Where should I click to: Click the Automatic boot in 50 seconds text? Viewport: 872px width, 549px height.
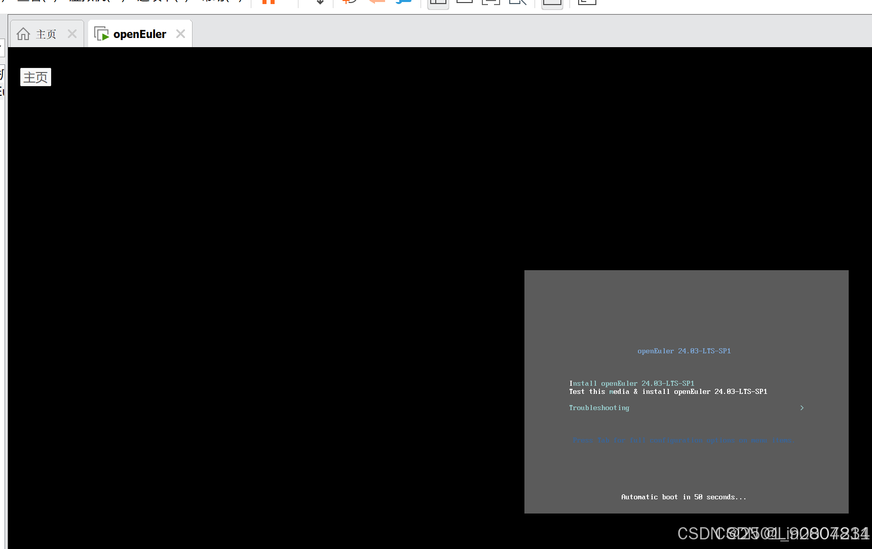(x=684, y=497)
